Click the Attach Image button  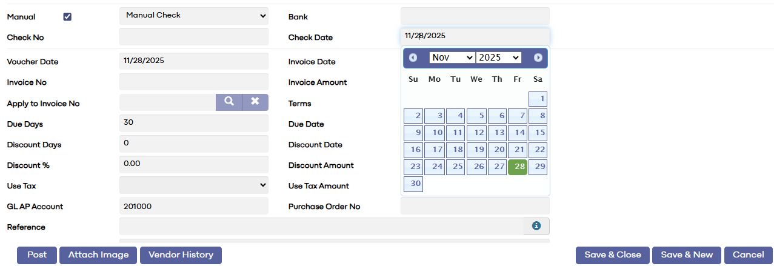[x=98, y=255]
